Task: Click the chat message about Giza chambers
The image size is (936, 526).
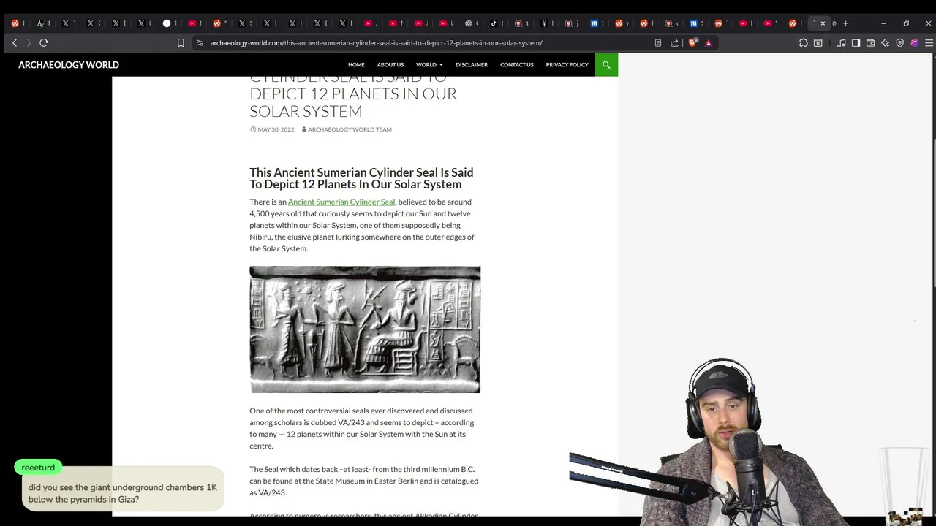Action: pos(123,493)
